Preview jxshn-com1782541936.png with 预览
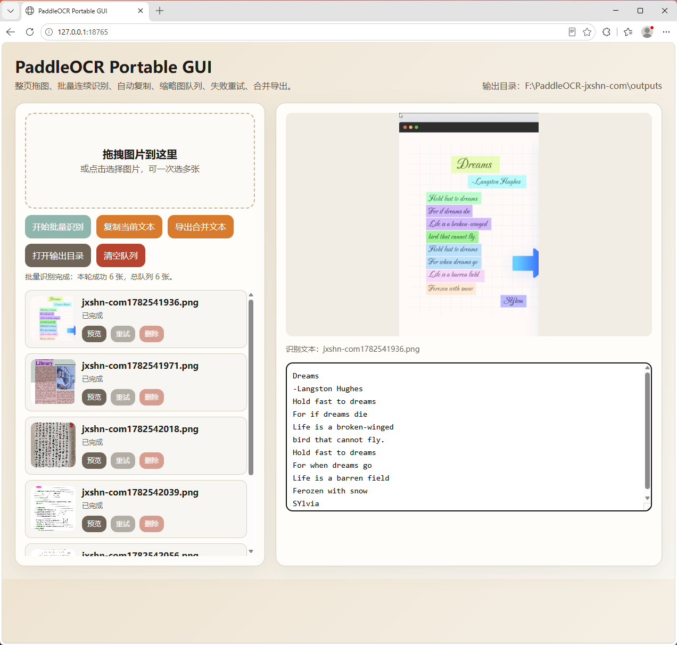Screen dimensions: 677x645 point(94,334)
